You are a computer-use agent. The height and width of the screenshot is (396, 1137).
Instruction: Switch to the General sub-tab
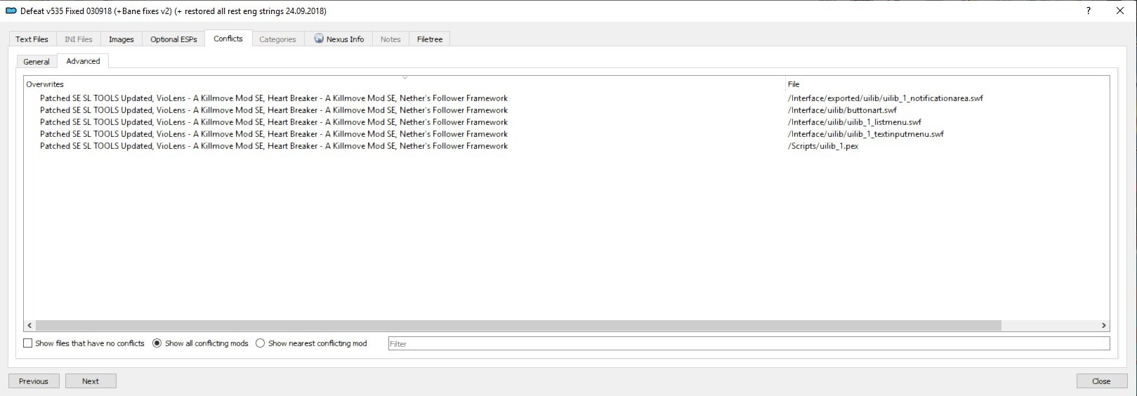click(37, 62)
